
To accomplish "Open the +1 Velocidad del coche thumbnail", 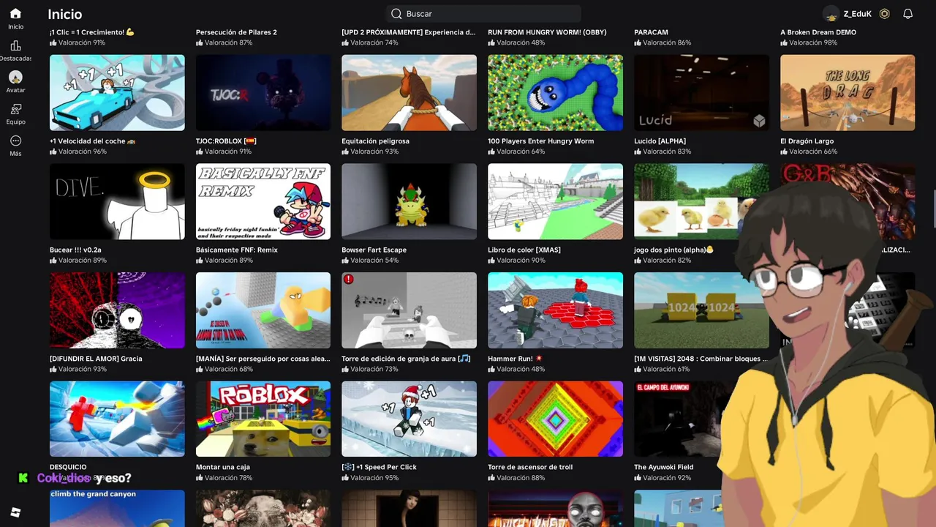I will pos(117,93).
